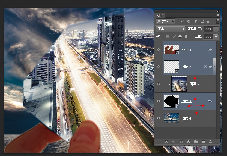Select the 图层 5 city thumbnail
227x156 pixels.
(179, 84)
